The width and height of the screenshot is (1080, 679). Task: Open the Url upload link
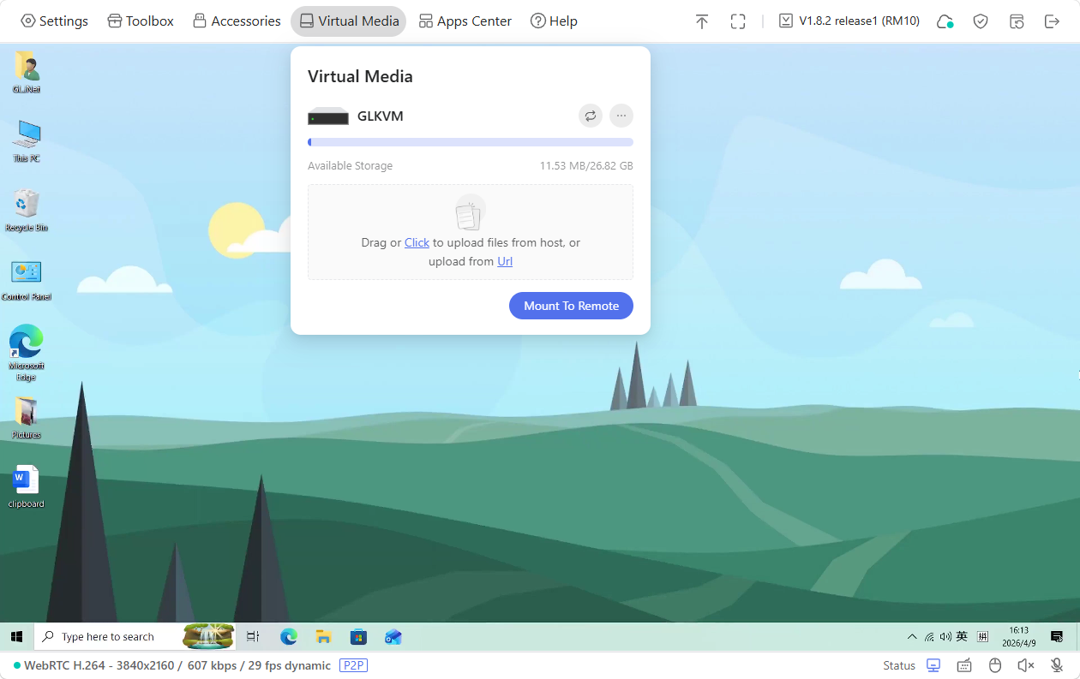tap(504, 261)
